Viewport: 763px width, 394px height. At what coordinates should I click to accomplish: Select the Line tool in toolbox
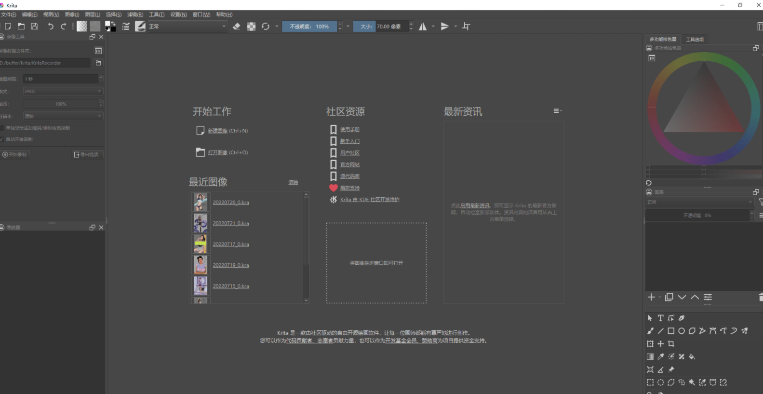[x=660, y=331]
